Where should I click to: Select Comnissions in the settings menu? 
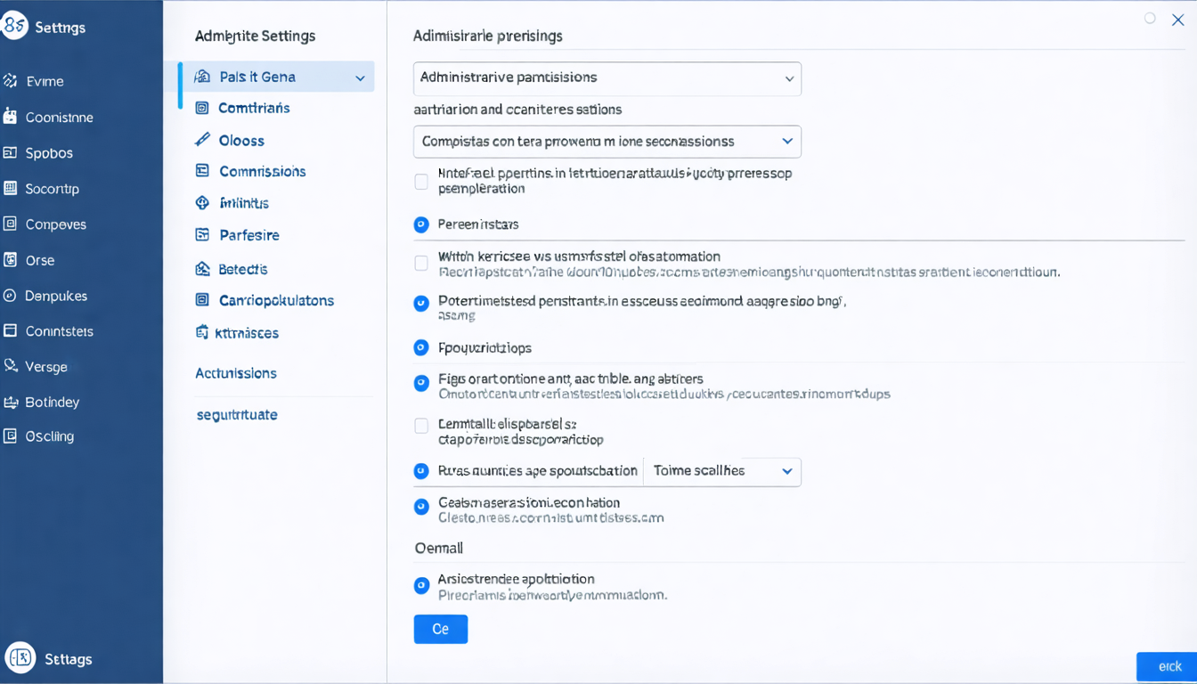[x=263, y=171]
